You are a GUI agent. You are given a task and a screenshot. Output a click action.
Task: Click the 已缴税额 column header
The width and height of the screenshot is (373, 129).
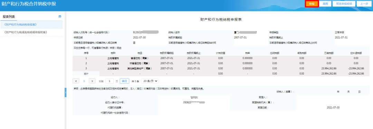(x=329, y=53)
